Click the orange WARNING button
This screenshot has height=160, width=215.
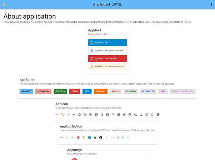point(101,91)
